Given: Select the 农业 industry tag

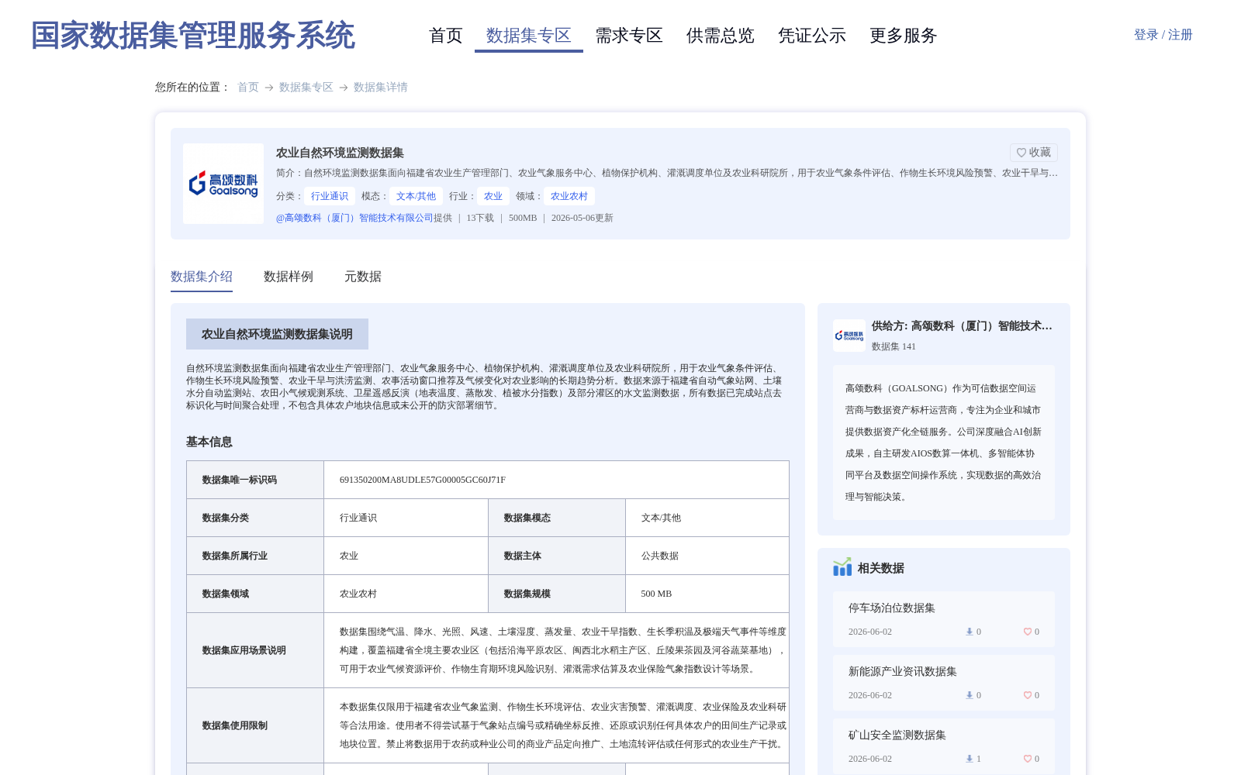Looking at the screenshot, I should coord(493,196).
